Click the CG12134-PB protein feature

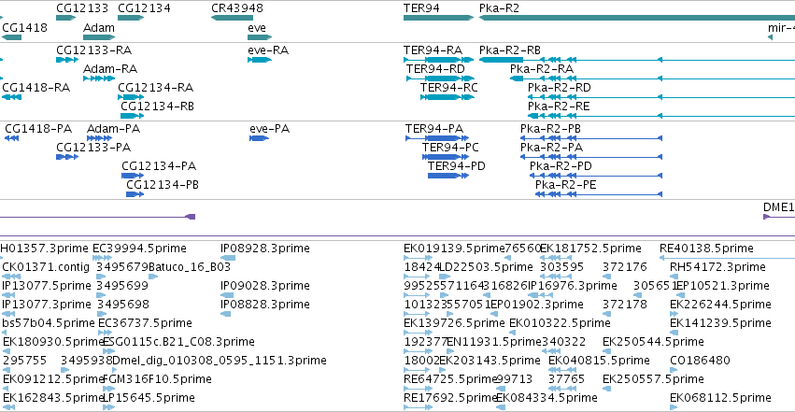tap(135, 194)
